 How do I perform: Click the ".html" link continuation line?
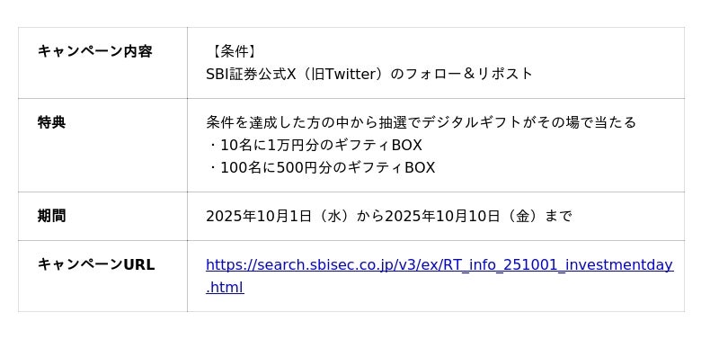(225, 288)
